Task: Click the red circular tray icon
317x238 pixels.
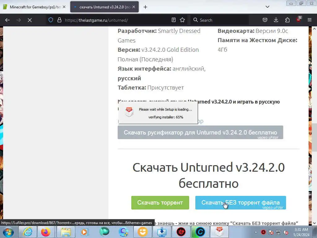Action: tap(263, 232)
